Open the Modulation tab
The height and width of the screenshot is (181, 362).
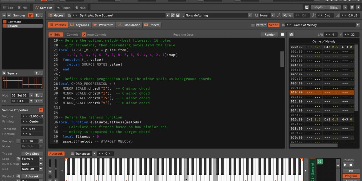coord(129,25)
